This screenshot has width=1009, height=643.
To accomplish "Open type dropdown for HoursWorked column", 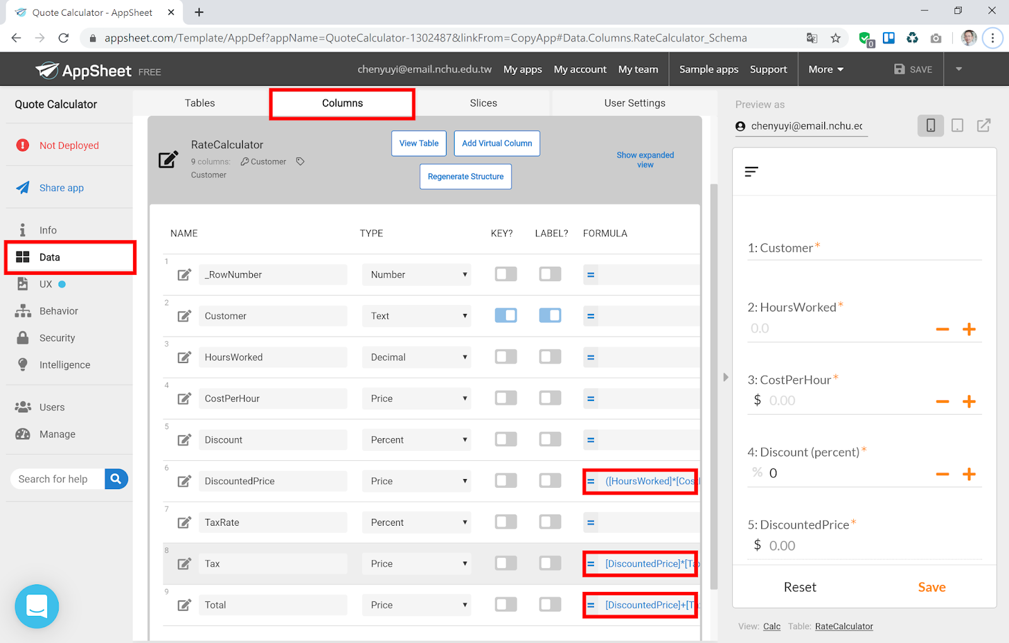I will [416, 357].
